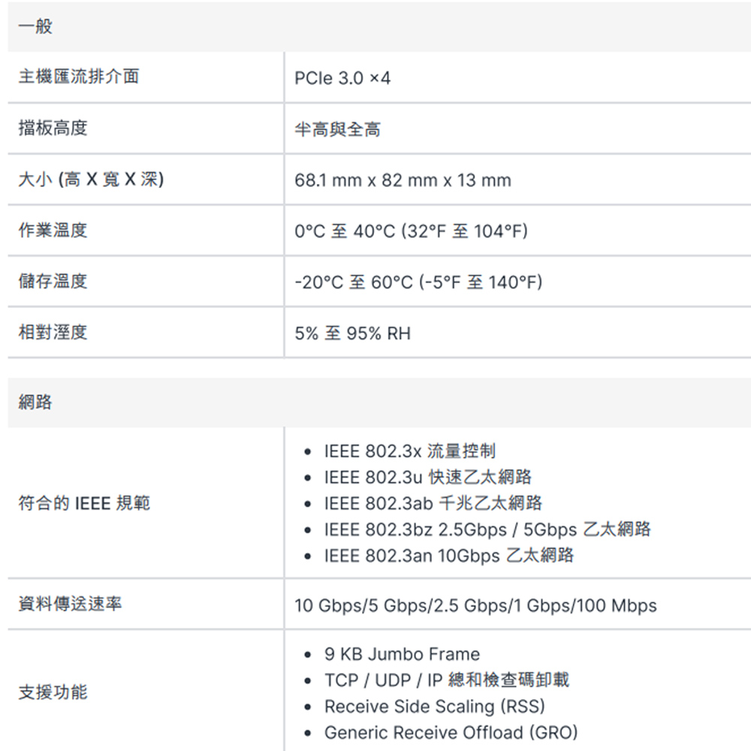Click the -20°C 至 60°C storage value
The image size is (751, 751).
(418, 282)
